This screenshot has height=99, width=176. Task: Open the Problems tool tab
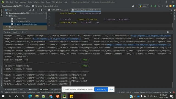[33, 89]
